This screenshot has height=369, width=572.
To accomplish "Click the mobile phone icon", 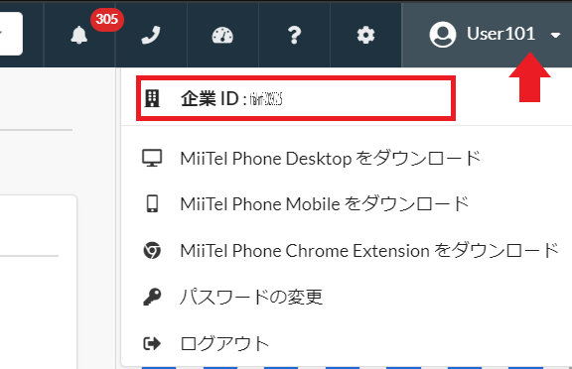I will pos(152,203).
